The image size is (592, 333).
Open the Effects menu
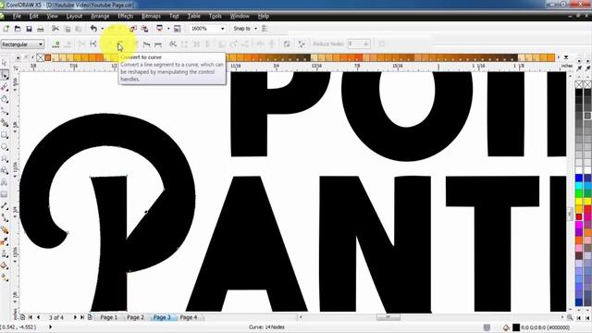[126, 17]
